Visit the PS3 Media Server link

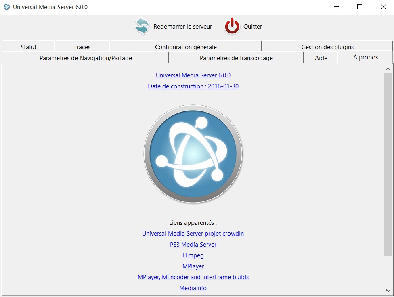[193, 245]
